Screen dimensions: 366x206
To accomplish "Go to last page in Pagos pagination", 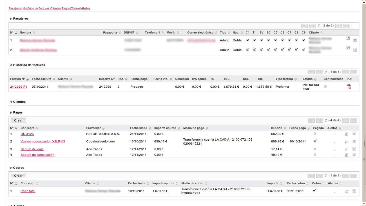I will (354, 120).
